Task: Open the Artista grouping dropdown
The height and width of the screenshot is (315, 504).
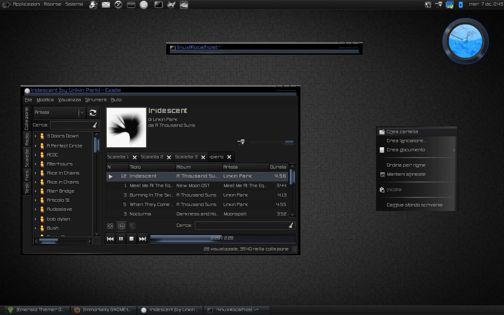Action: pyautogui.click(x=59, y=113)
